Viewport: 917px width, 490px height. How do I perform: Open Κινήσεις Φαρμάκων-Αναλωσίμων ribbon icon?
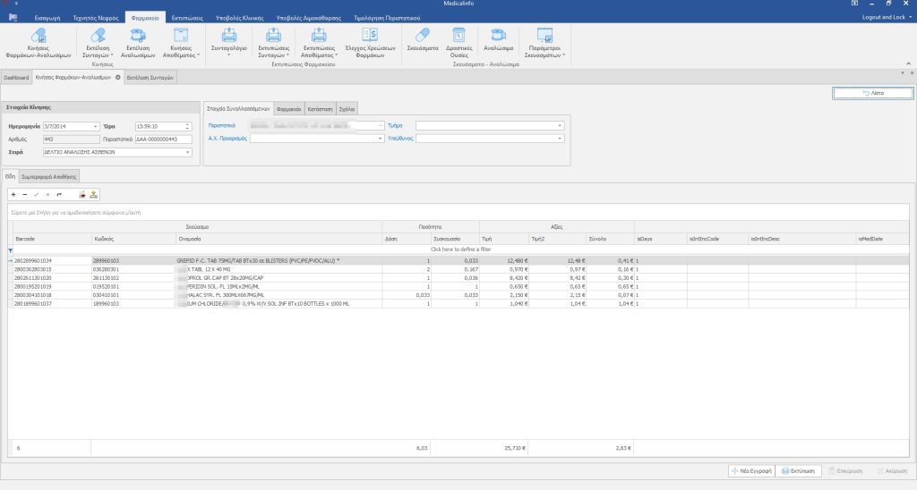click(39, 37)
